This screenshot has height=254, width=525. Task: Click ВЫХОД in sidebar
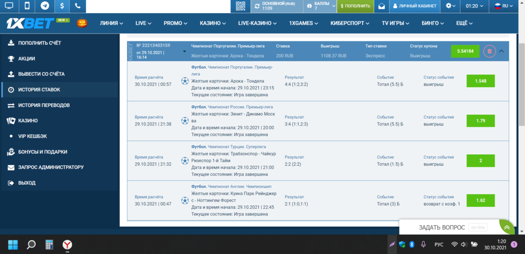pyautogui.click(x=60, y=183)
